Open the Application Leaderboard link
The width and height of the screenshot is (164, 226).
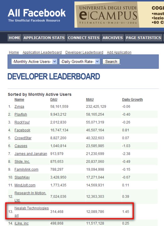(42, 52)
